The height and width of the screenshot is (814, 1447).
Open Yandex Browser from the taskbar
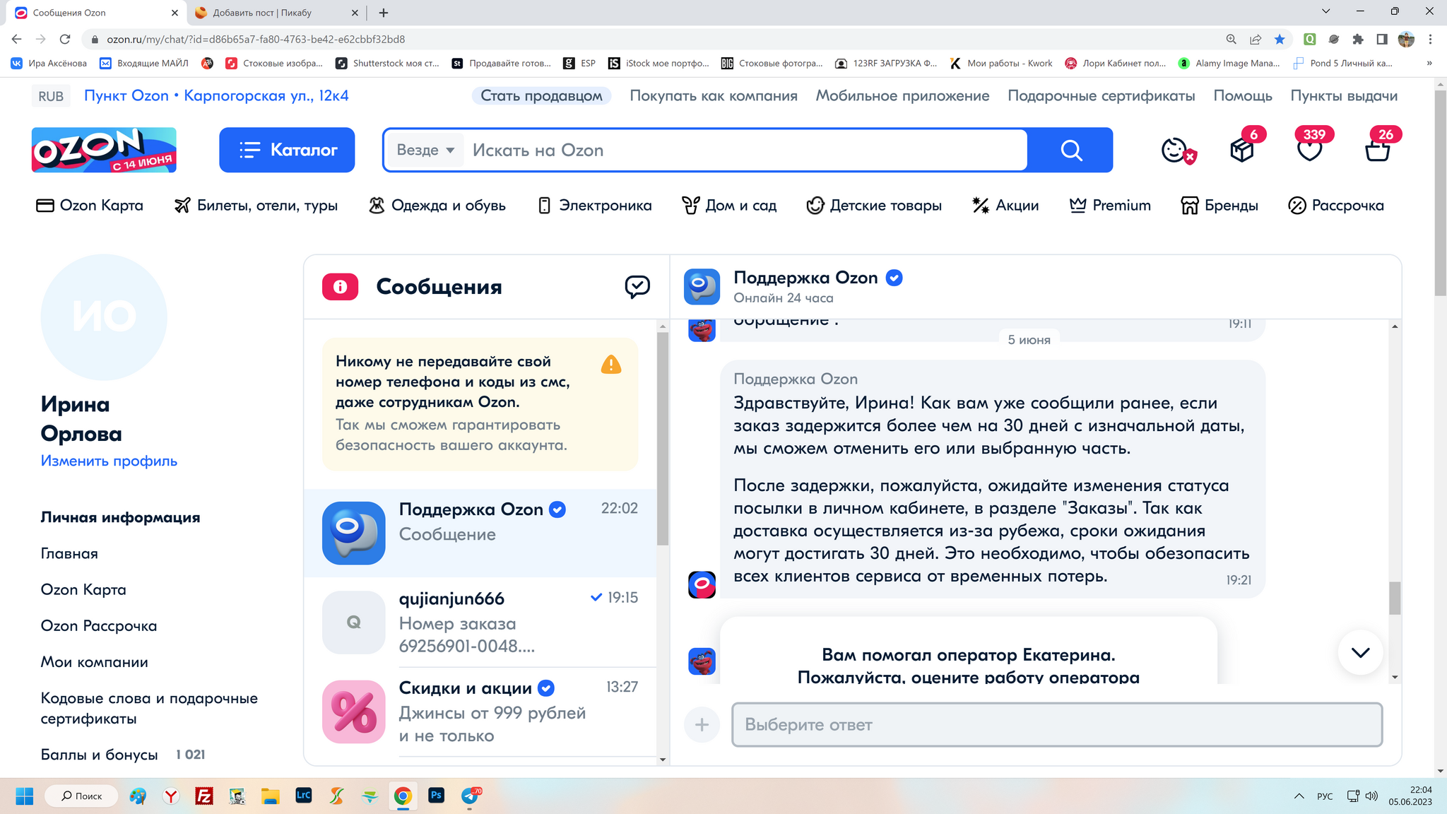tap(171, 796)
